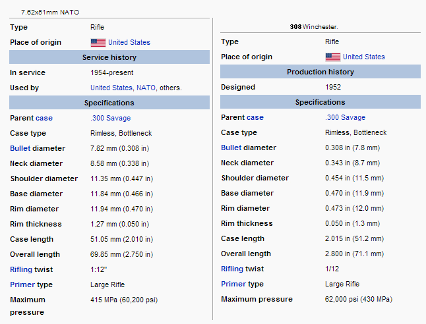Select 415 MPa (60,200 psi) pressure value
Screen dimensions: 426x324
(x=124, y=300)
